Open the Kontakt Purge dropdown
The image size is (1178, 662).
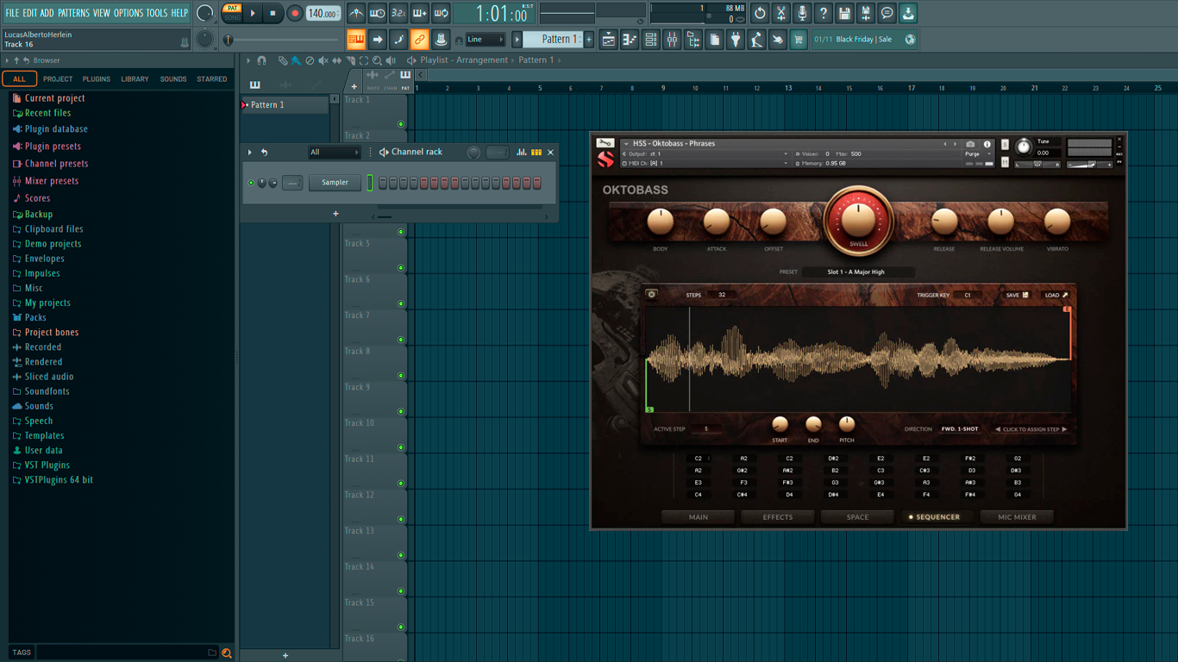pos(978,153)
